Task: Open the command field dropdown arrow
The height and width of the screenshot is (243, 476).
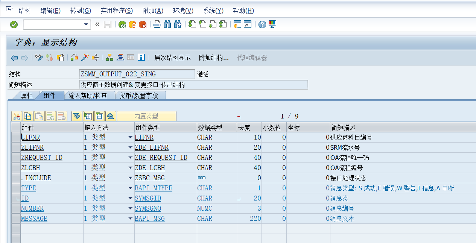Action: [x=87, y=25]
